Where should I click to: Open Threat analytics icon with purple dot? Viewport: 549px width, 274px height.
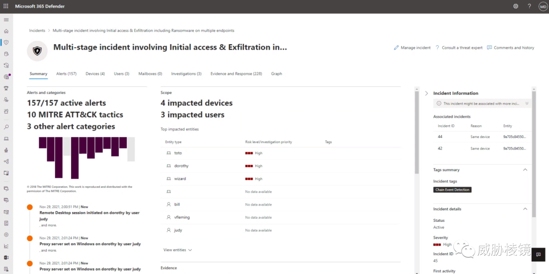coord(6,77)
